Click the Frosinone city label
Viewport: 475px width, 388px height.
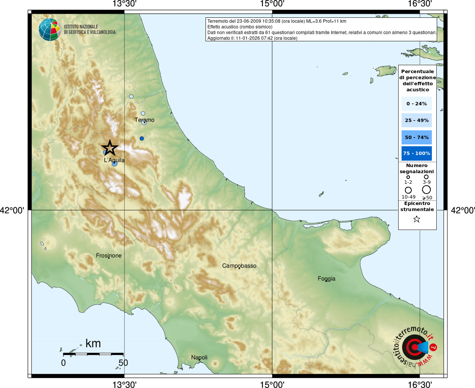coord(109,255)
